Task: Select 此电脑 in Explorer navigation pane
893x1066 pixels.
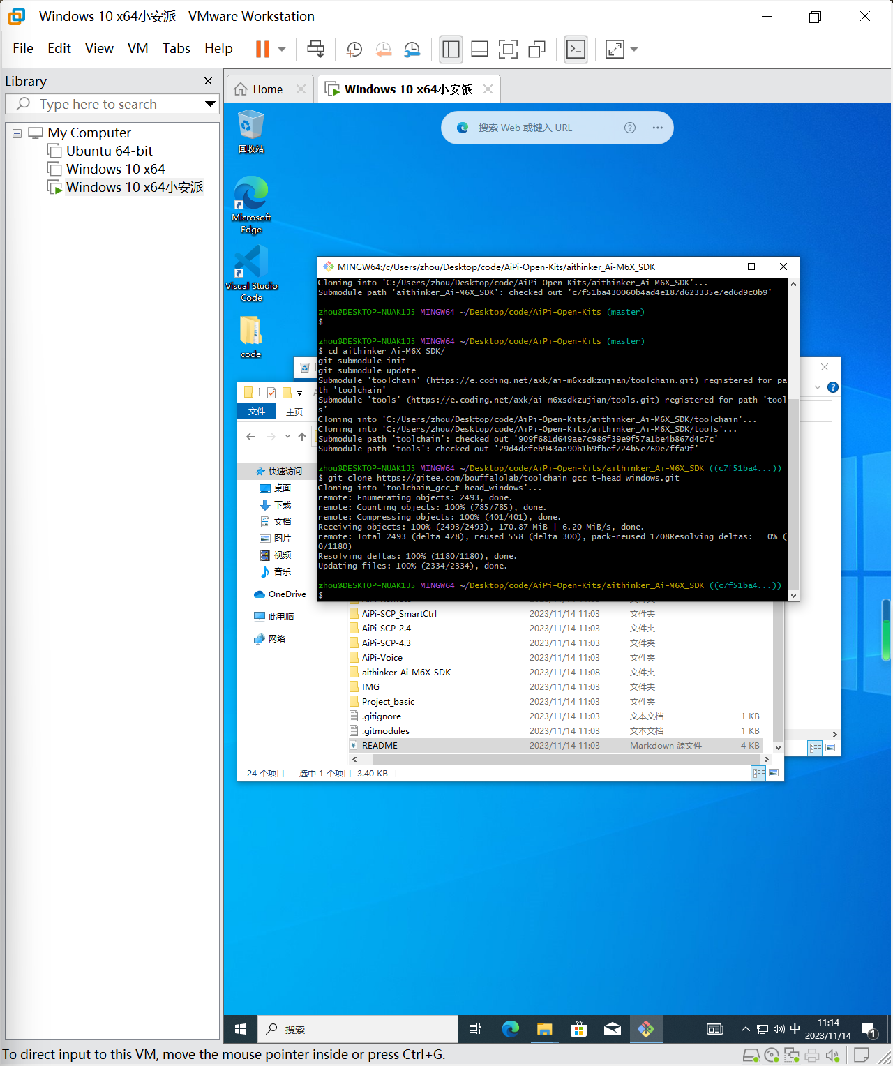Action: 274,617
